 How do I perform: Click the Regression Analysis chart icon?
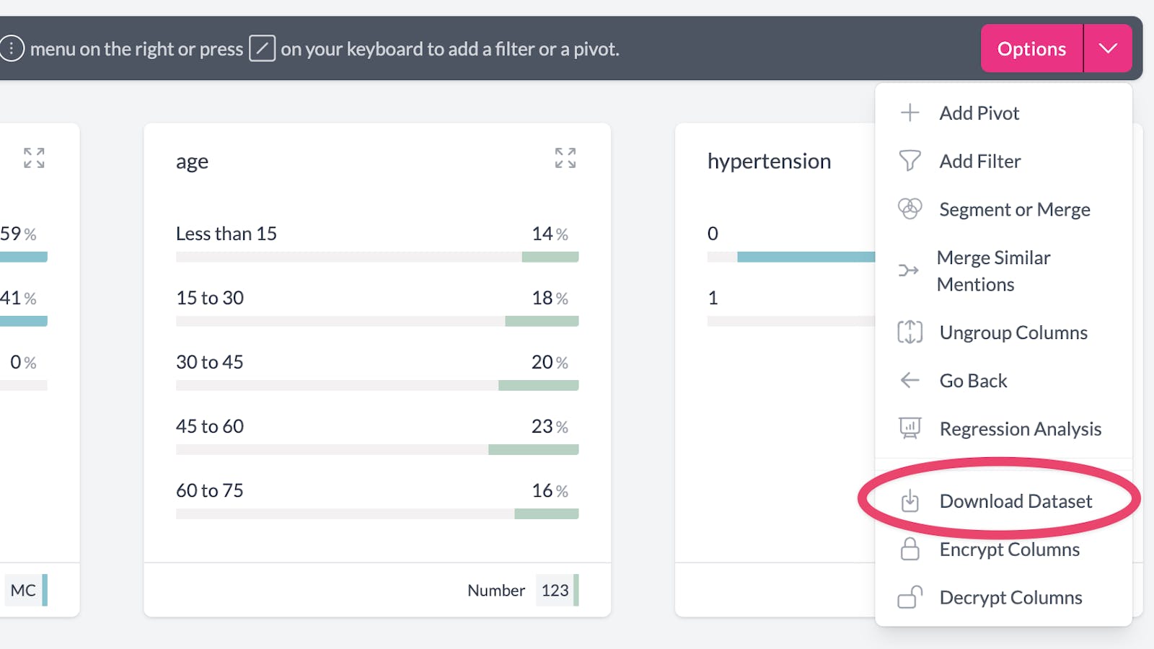909,428
